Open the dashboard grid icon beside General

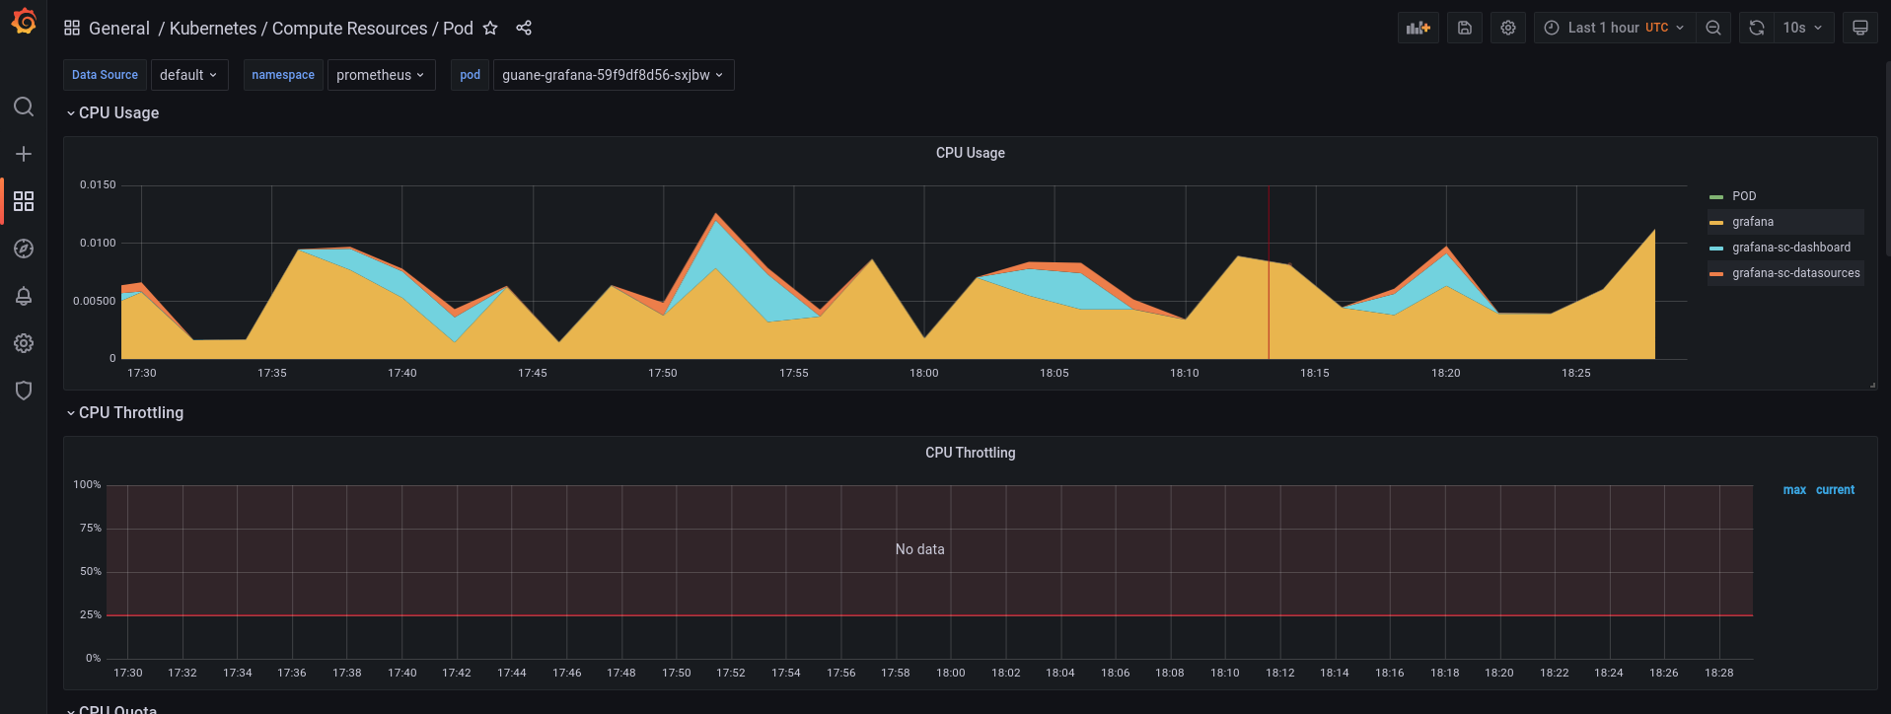[72, 28]
